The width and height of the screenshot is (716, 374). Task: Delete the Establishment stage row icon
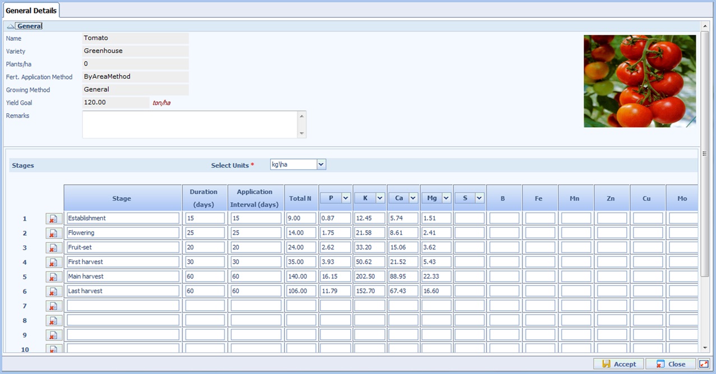(53, 219)
